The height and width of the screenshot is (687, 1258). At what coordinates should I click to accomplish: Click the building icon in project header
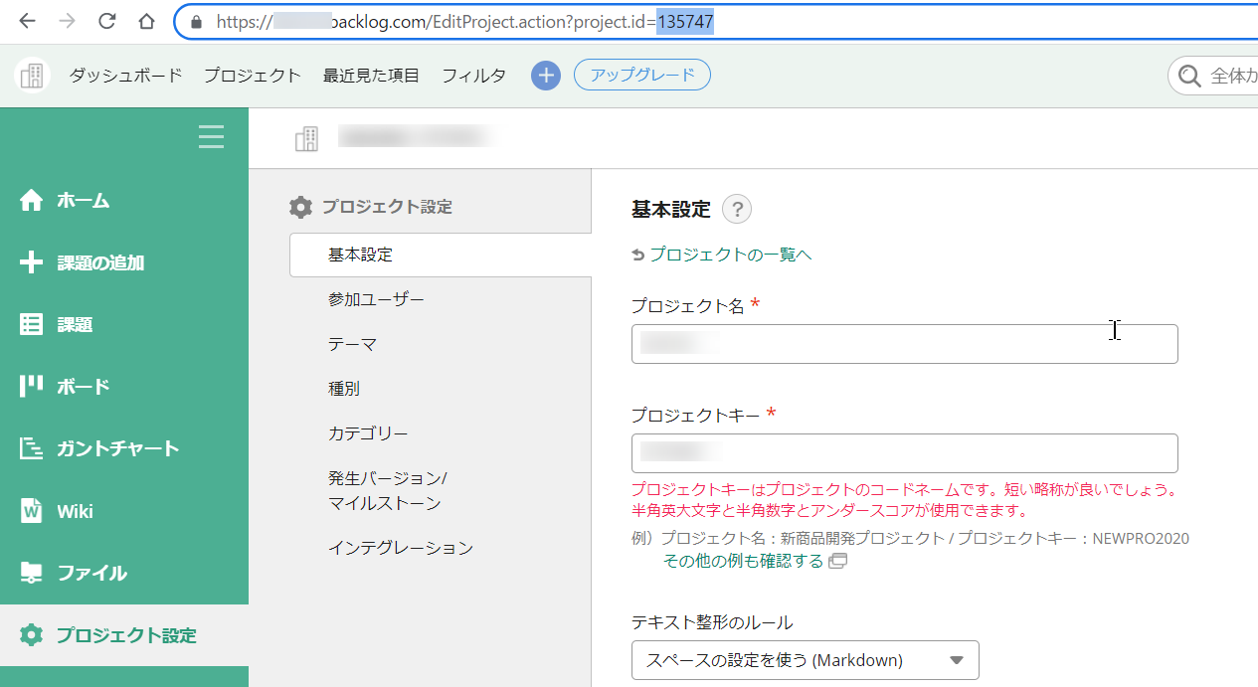[x=307, y=139]
